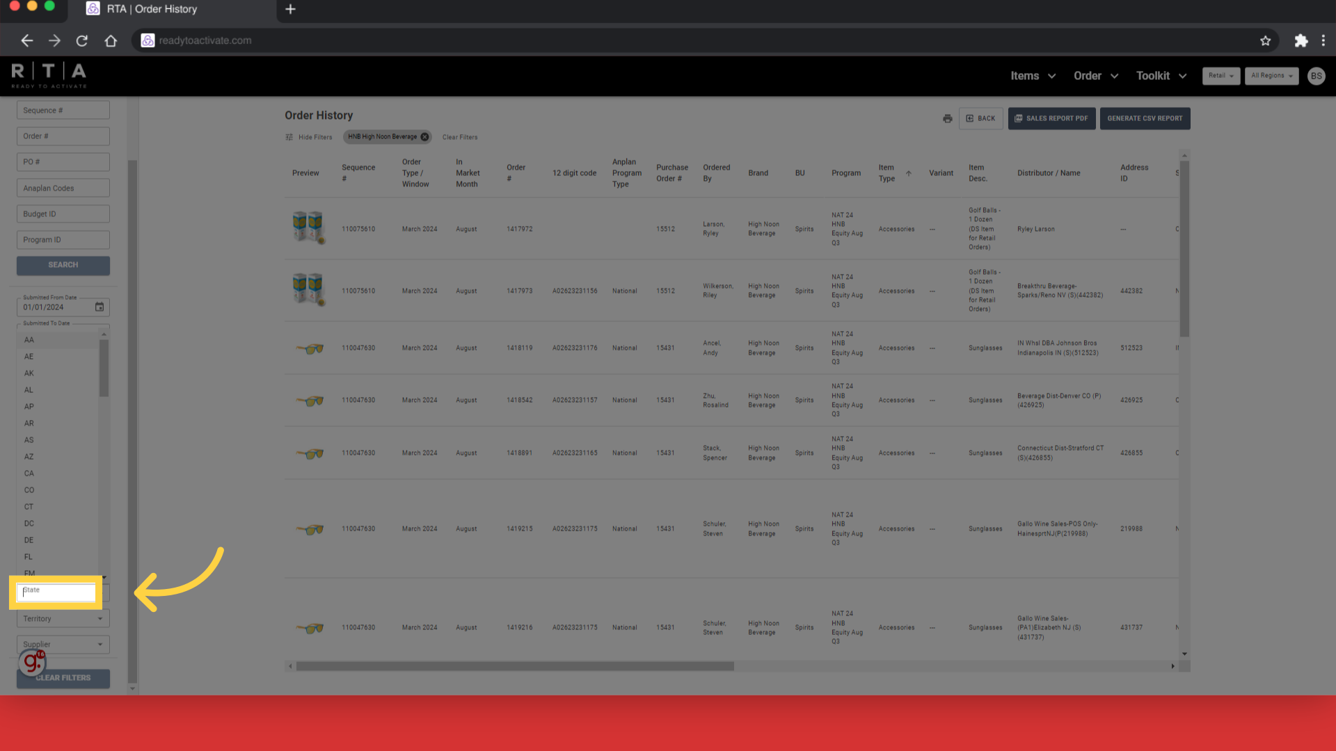This screenshot has height=751, width=1336.
Task: Open the All Regions dropdown
Action: click(1271, 76)
